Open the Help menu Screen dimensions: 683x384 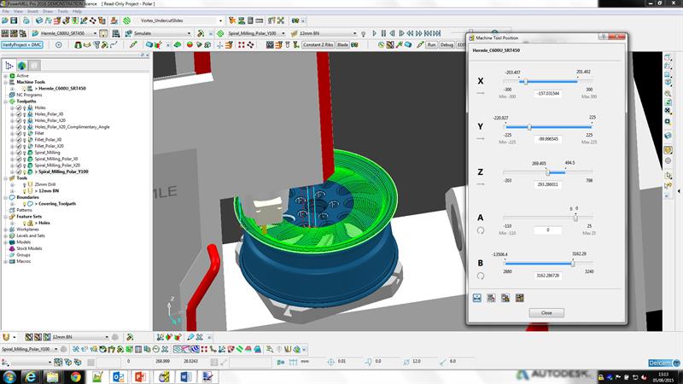click(77, 11)
